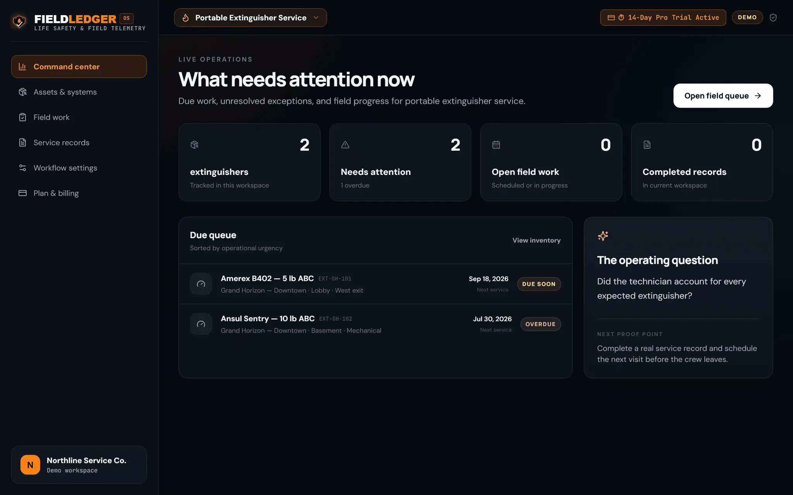Viewport: 793px width, 495px height.
Task: Click the DUE SOON status badge
Action: point(539,284)
